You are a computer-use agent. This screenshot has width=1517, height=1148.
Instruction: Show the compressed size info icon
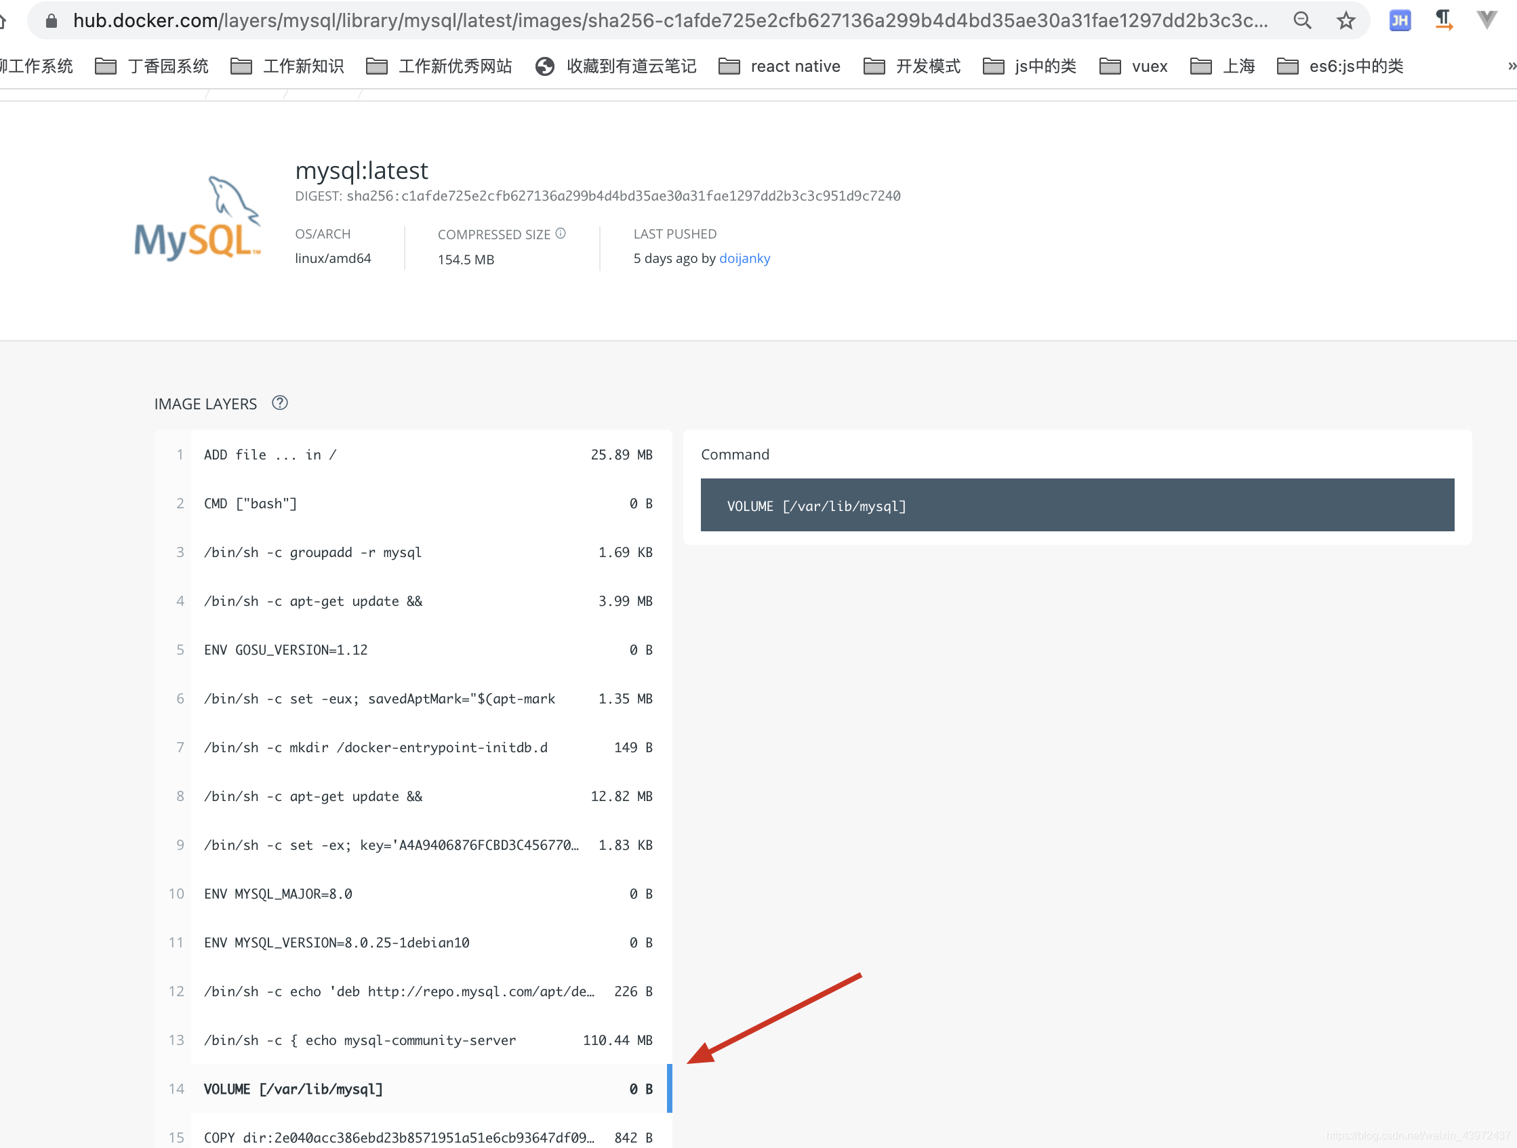[561, 233]
